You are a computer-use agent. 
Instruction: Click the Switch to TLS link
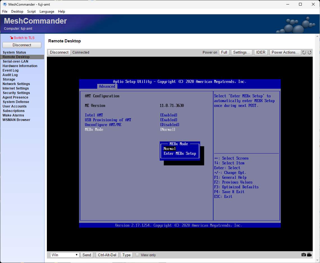[x=24, y=37]
